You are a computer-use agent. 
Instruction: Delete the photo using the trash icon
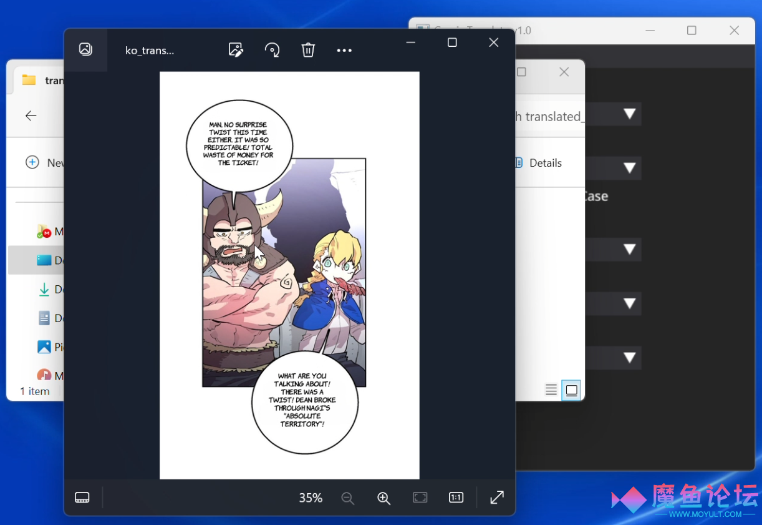(x=308, y=50)
